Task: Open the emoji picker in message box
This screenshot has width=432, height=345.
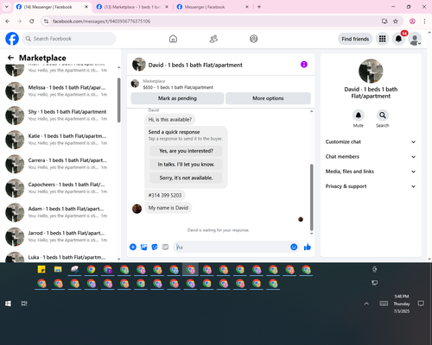Action: (x=294, y=247)
